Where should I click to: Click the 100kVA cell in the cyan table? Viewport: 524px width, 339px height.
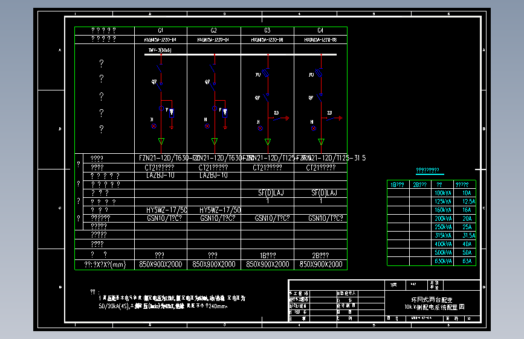pyautogui.click(x=443, y=193)
